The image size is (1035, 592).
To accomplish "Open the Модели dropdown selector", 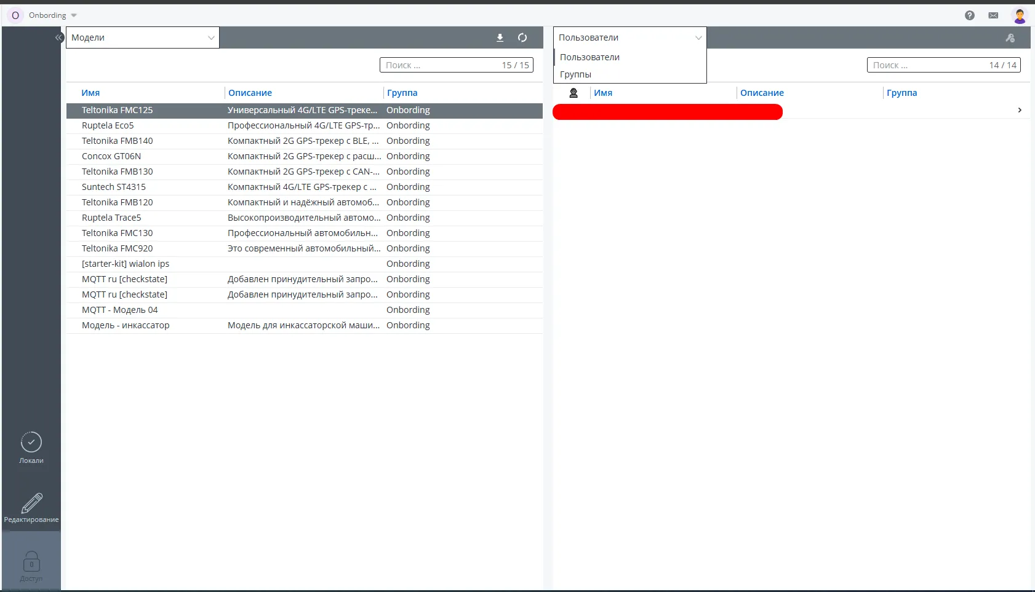I will (x=142, y=37).
